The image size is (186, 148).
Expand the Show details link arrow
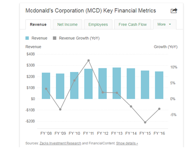coord(137,143)
